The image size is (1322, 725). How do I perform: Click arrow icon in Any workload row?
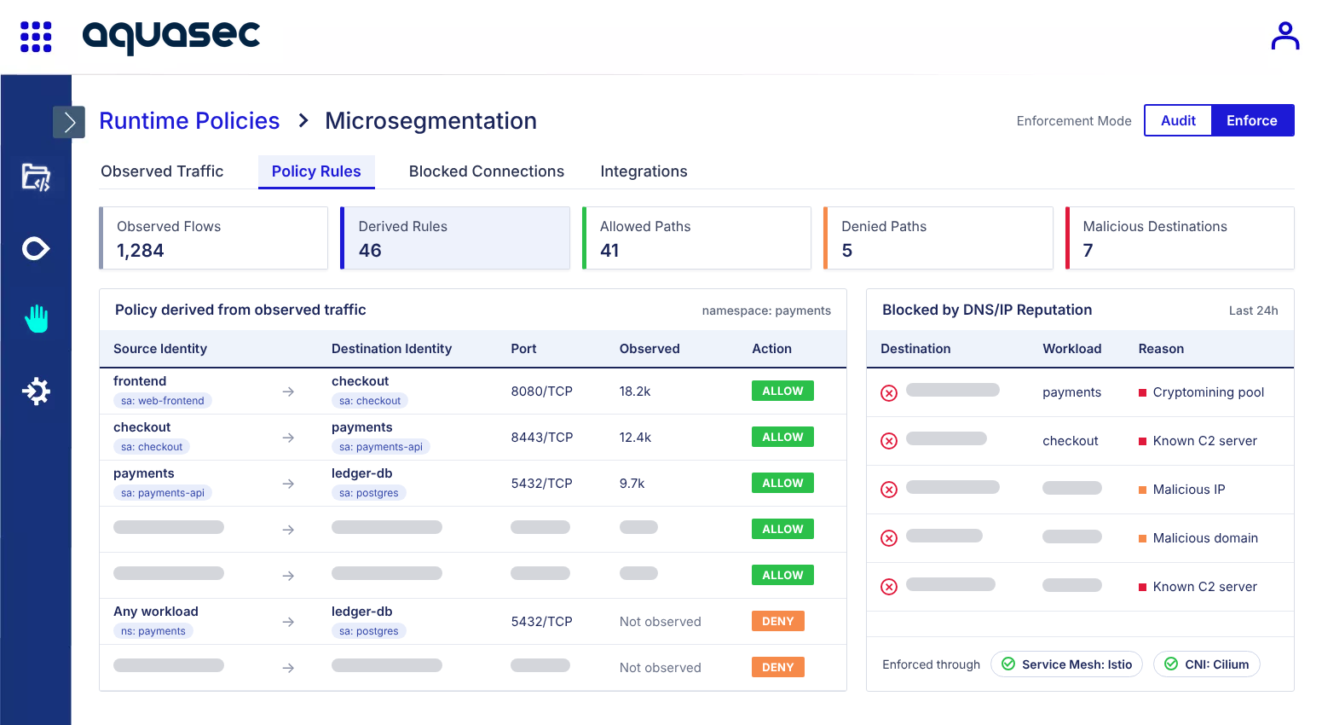(x=288, y=622)
